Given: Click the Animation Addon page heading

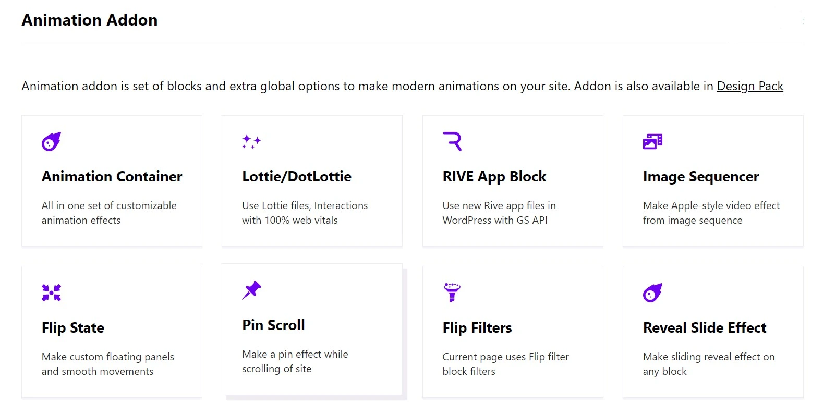Looking at the screenshot, I should (90, 20).
